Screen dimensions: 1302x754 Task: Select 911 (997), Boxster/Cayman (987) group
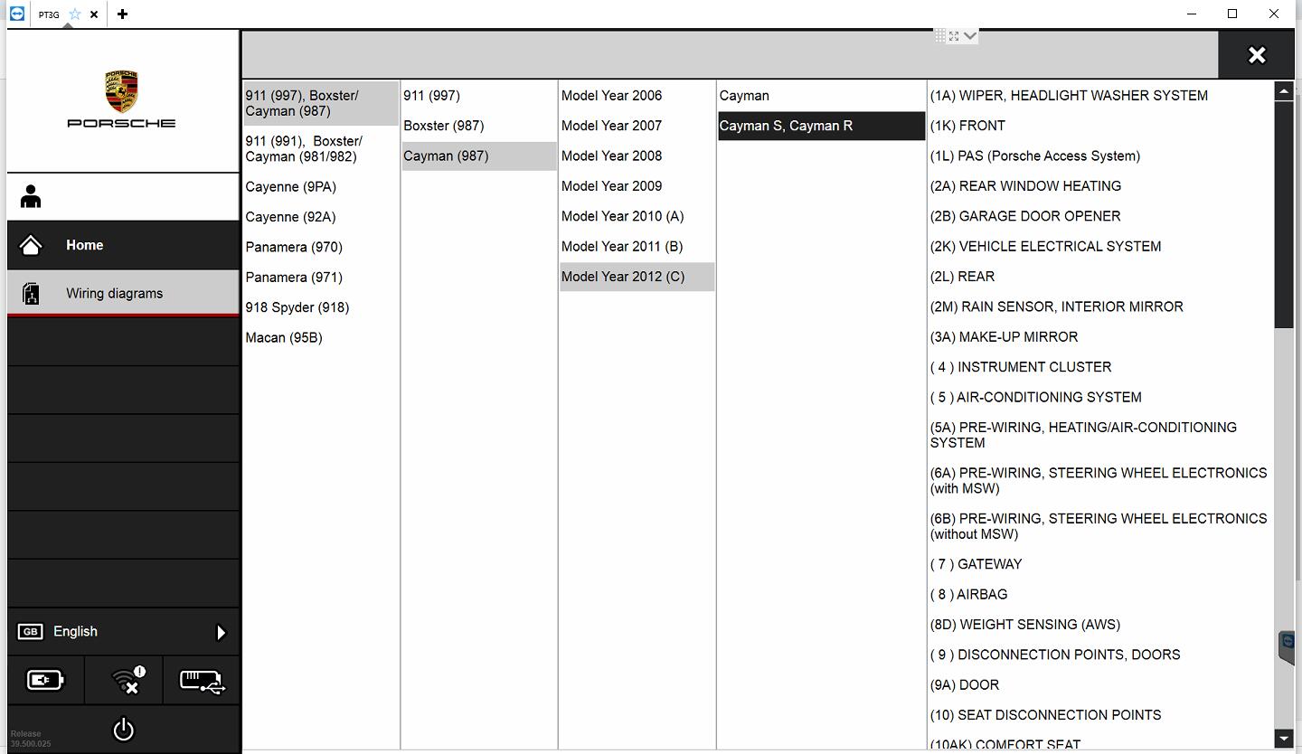[x=321, y=103]
